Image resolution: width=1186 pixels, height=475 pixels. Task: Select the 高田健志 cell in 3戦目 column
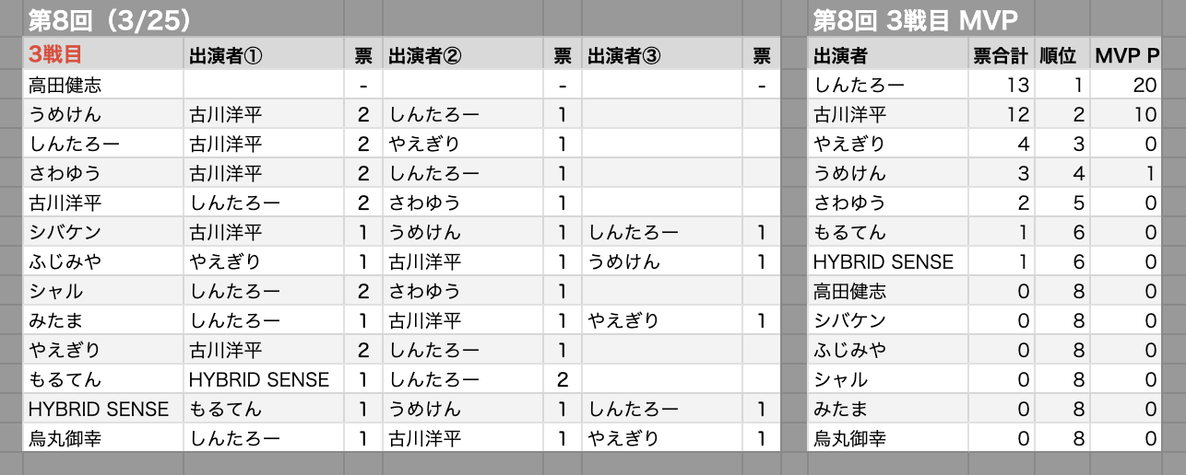103,86
